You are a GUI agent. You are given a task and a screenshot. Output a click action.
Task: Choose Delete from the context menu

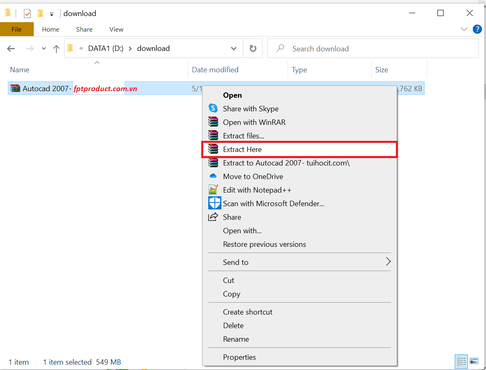(300, 326)
